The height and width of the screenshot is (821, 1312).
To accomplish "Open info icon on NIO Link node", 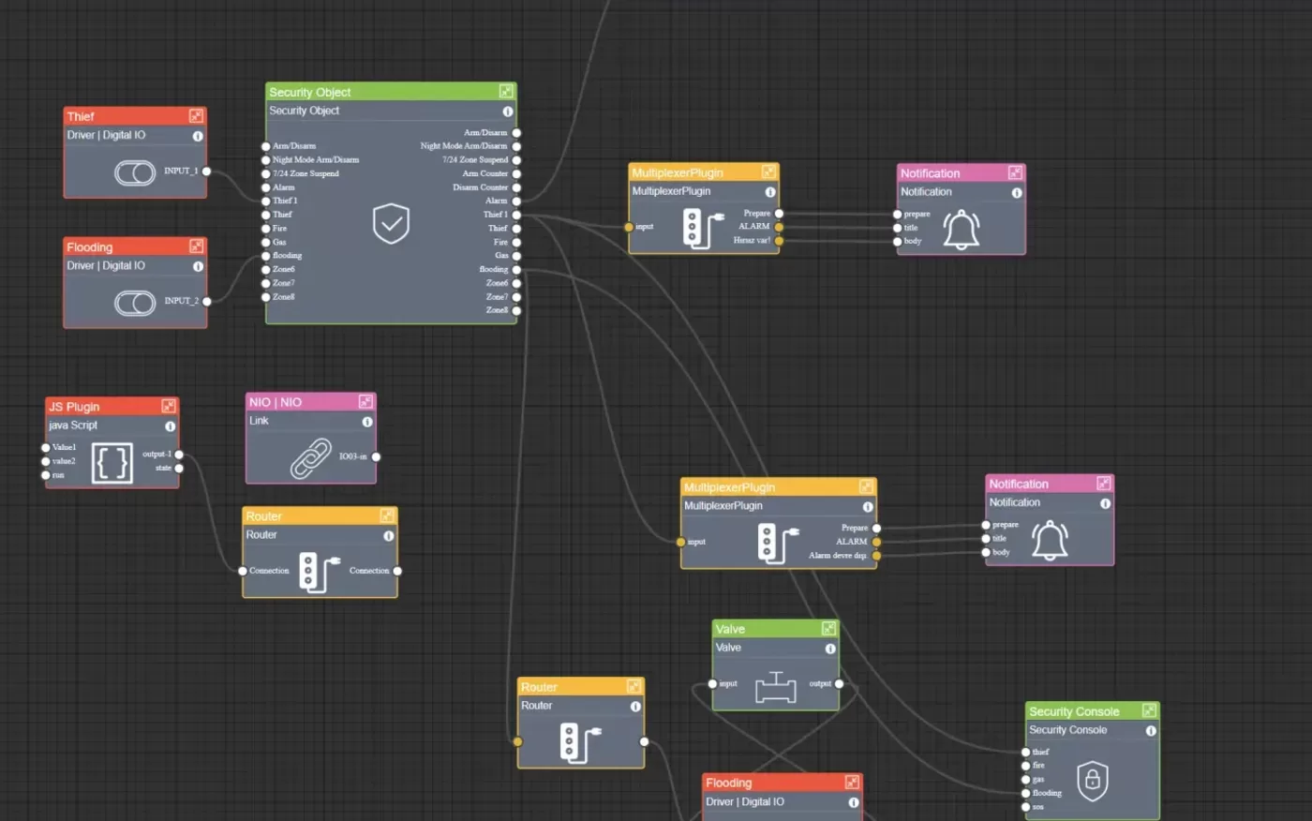I will [x=367, y=422].
